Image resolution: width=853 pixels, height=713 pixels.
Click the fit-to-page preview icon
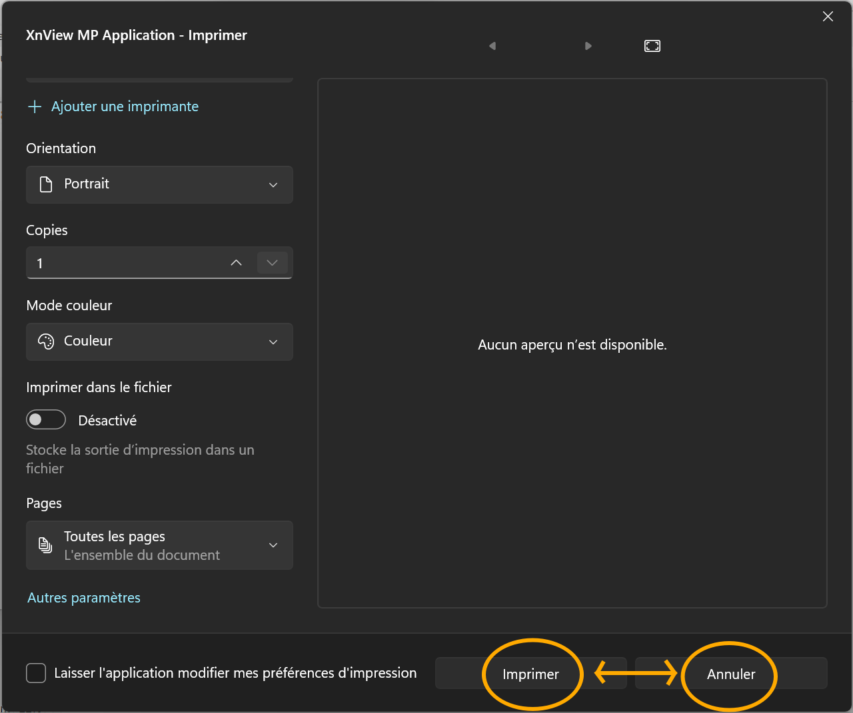click(x=652, y=46)
